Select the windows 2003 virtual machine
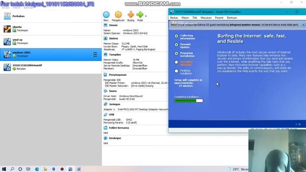The height and width of the screenshot is (172, 306). pyautogui.click(x=51, y=54)
